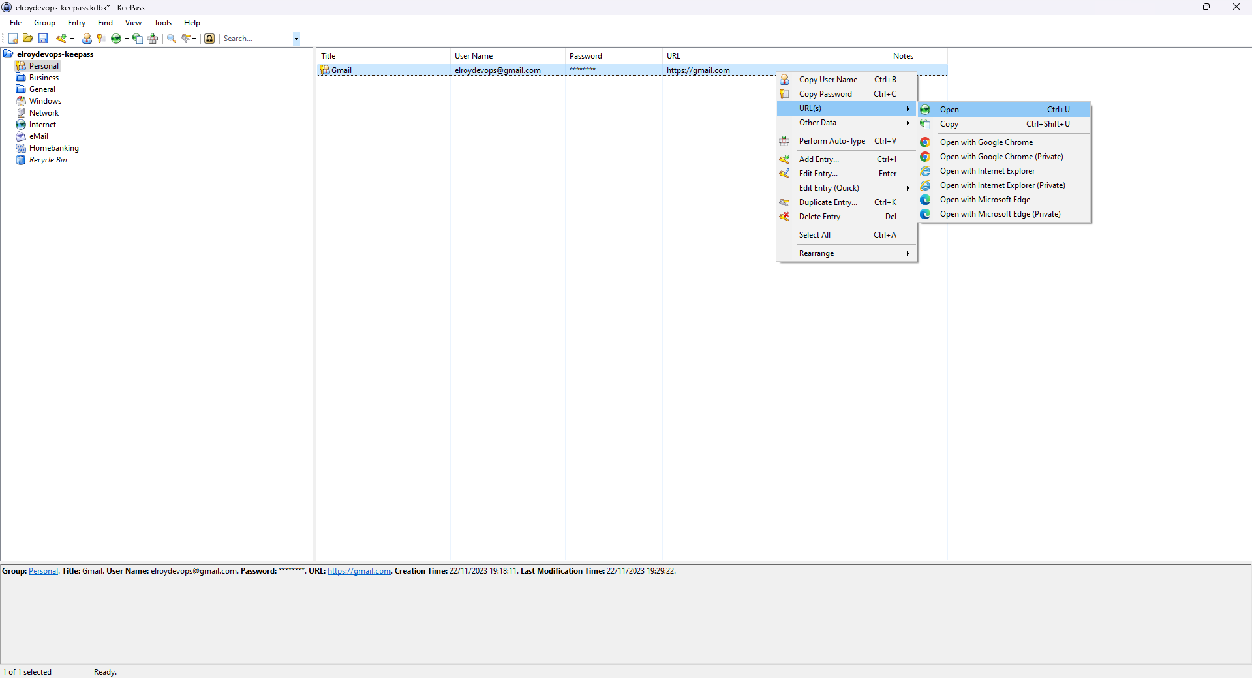Click the Add Entry key toolbar icon

(x=61, y=39)
